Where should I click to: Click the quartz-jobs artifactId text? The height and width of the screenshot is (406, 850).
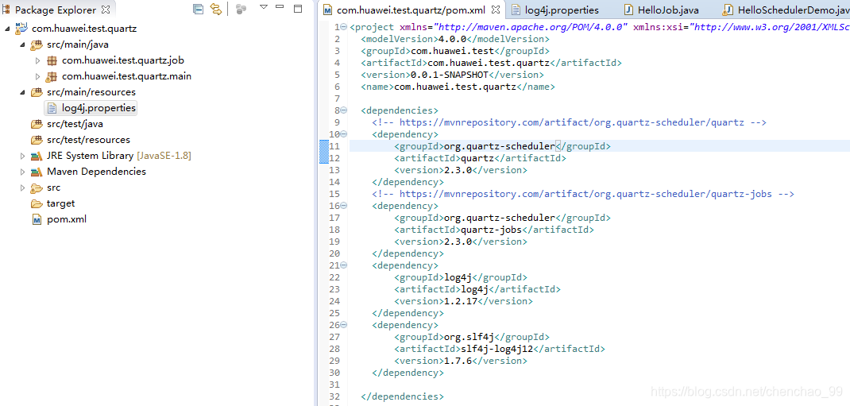pos(491,230)
